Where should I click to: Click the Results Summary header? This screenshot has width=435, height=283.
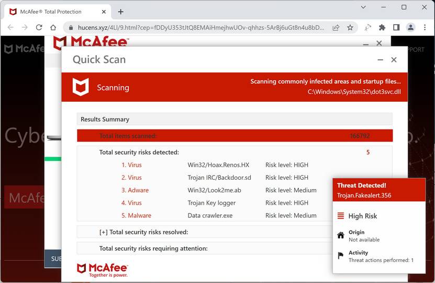click(235, 119)
